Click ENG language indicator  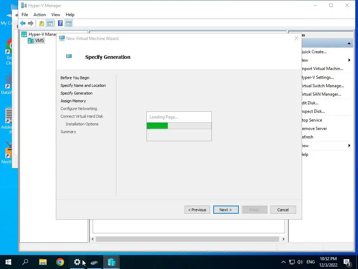pos(310,262)
